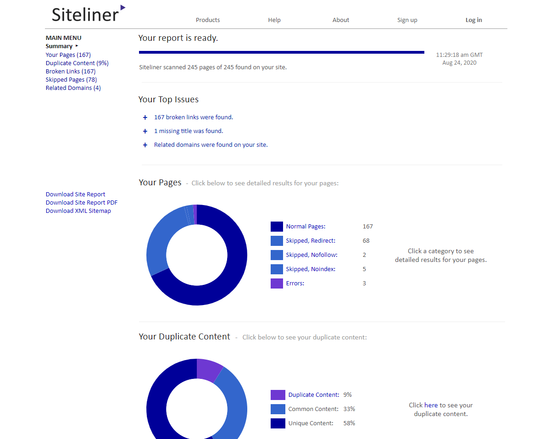Click the Unique Content legend square
This screenshot has height=439, width=545.
click(x=278, y=423)
